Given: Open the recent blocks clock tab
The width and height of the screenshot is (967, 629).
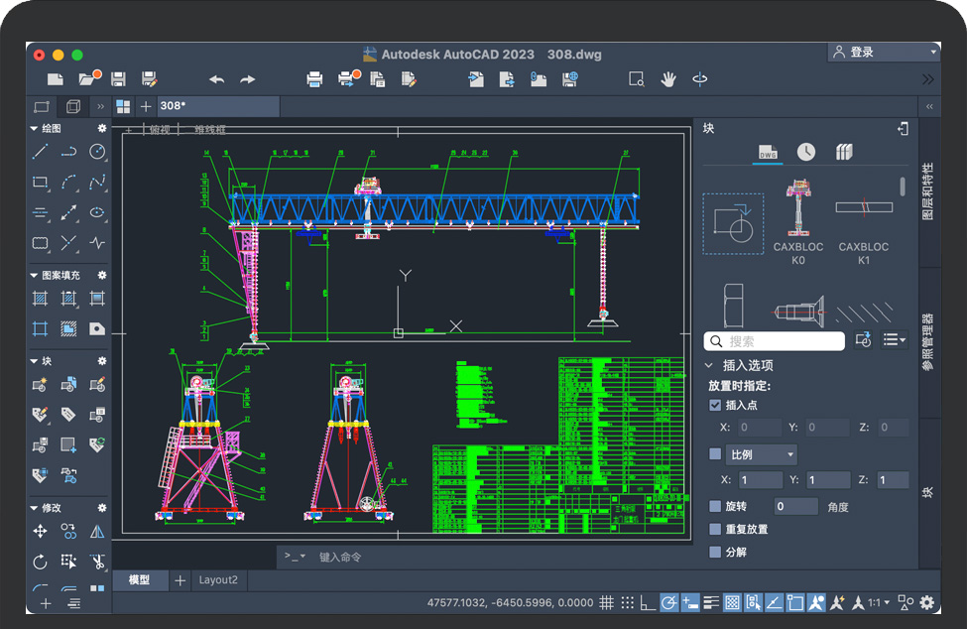Looking at the screenshot, I should [x=806, y=152].
